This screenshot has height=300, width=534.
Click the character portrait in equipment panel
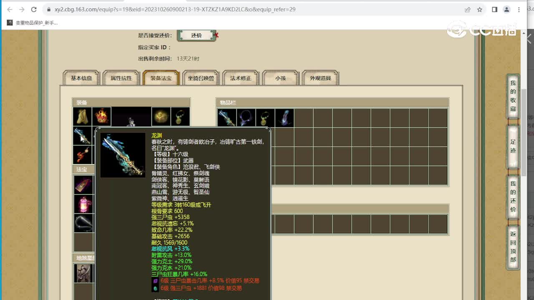[x=131, y=117]
